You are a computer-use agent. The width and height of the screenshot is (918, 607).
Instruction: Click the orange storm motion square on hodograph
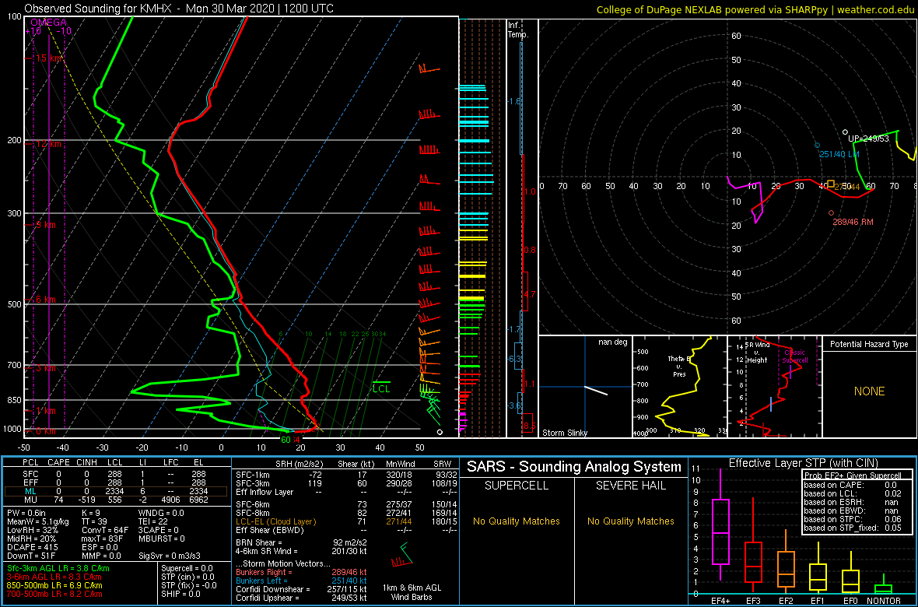click(x=831, y=184)
